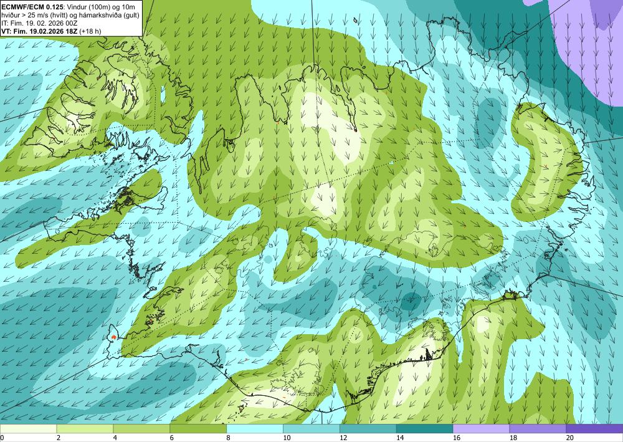
Task: Click the 'VT: Fim. 19.02.2026 18Z (+18 h)' line
Action: click(51, 31)
